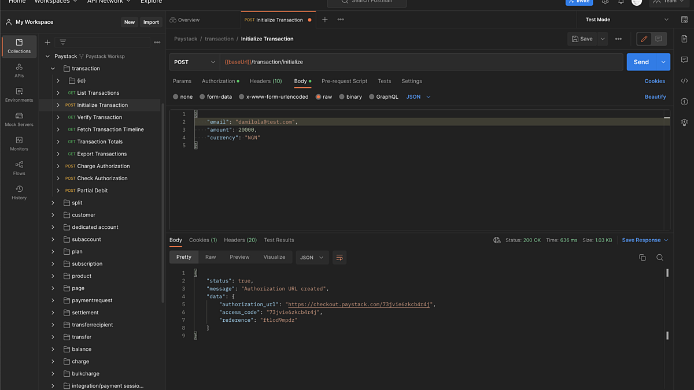Open the response JSON format dropdown

click(x=312, y=258)
